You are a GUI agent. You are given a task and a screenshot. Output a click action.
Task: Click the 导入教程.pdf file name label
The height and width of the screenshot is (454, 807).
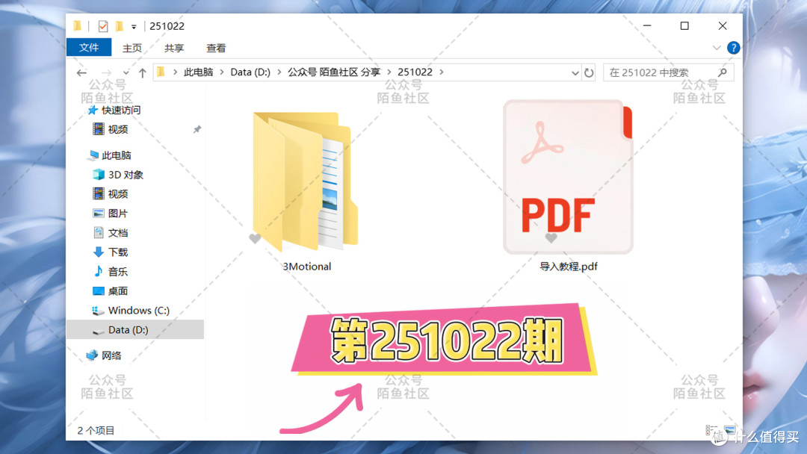coord(568,267)
